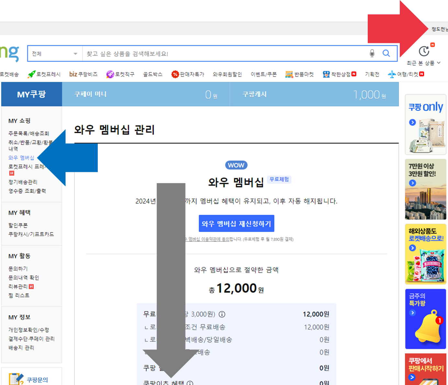Click the 금주의 특가왕 bell banner
The image size is (448, 385).
(x=426, y=319)
